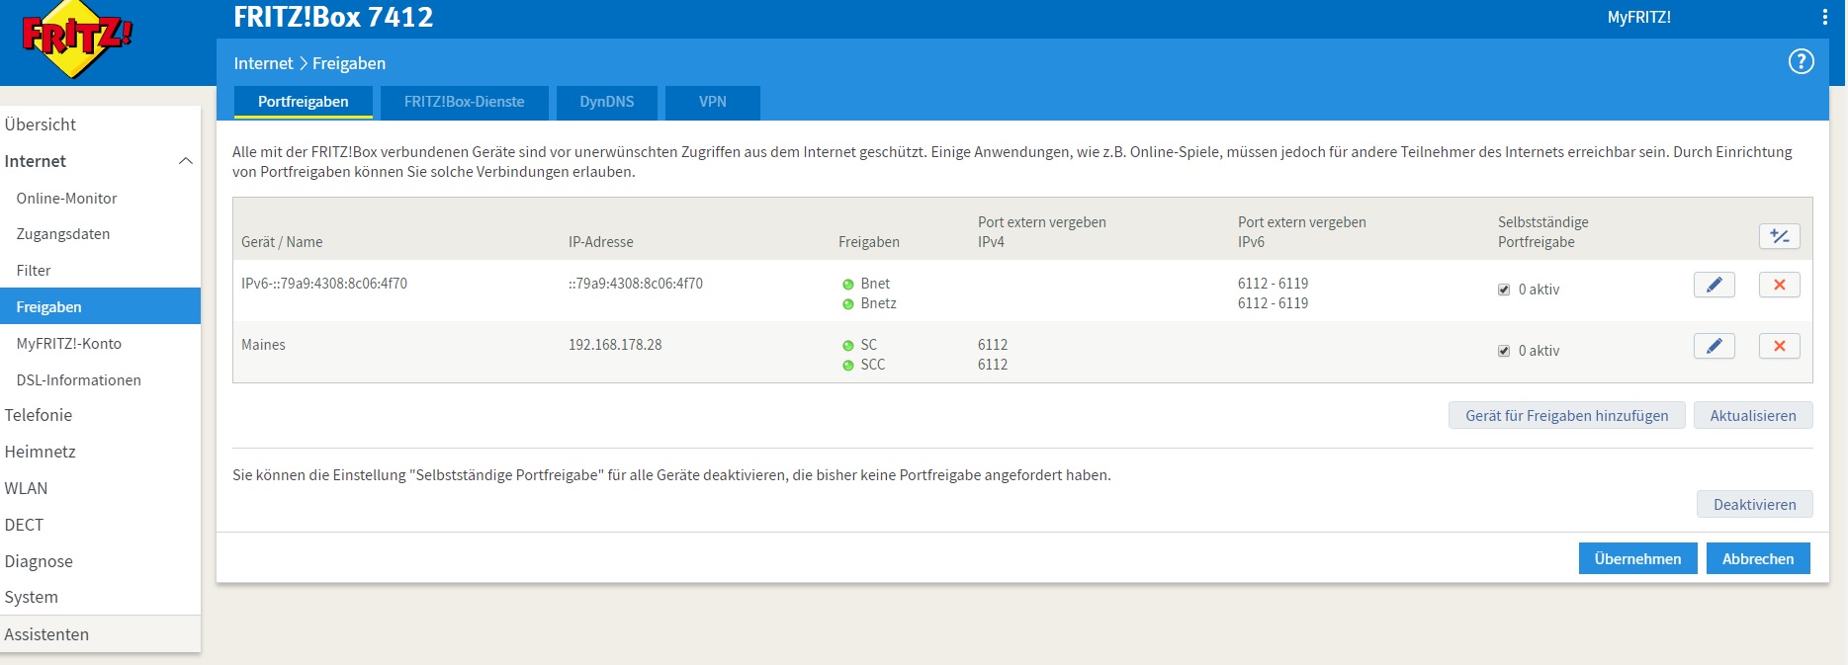Edit the IPv6 device port sharing entry
Viewport: 1848px width, 665px height.
pyautogui.click(x=1714, y=286)
